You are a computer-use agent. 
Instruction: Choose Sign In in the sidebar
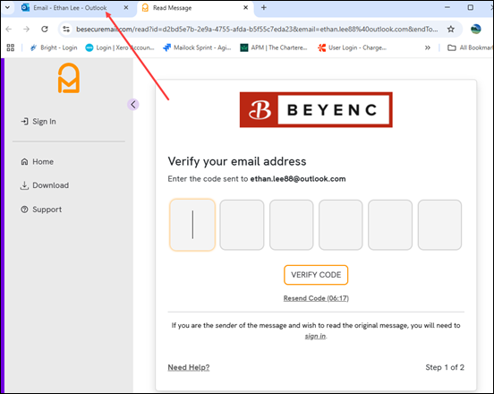coord(38,122)
